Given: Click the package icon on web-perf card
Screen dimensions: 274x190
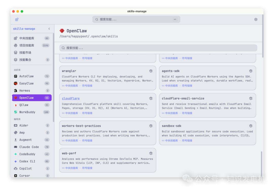Looking at the screenshot, I should pyautogui.click(x=151, y=153).
